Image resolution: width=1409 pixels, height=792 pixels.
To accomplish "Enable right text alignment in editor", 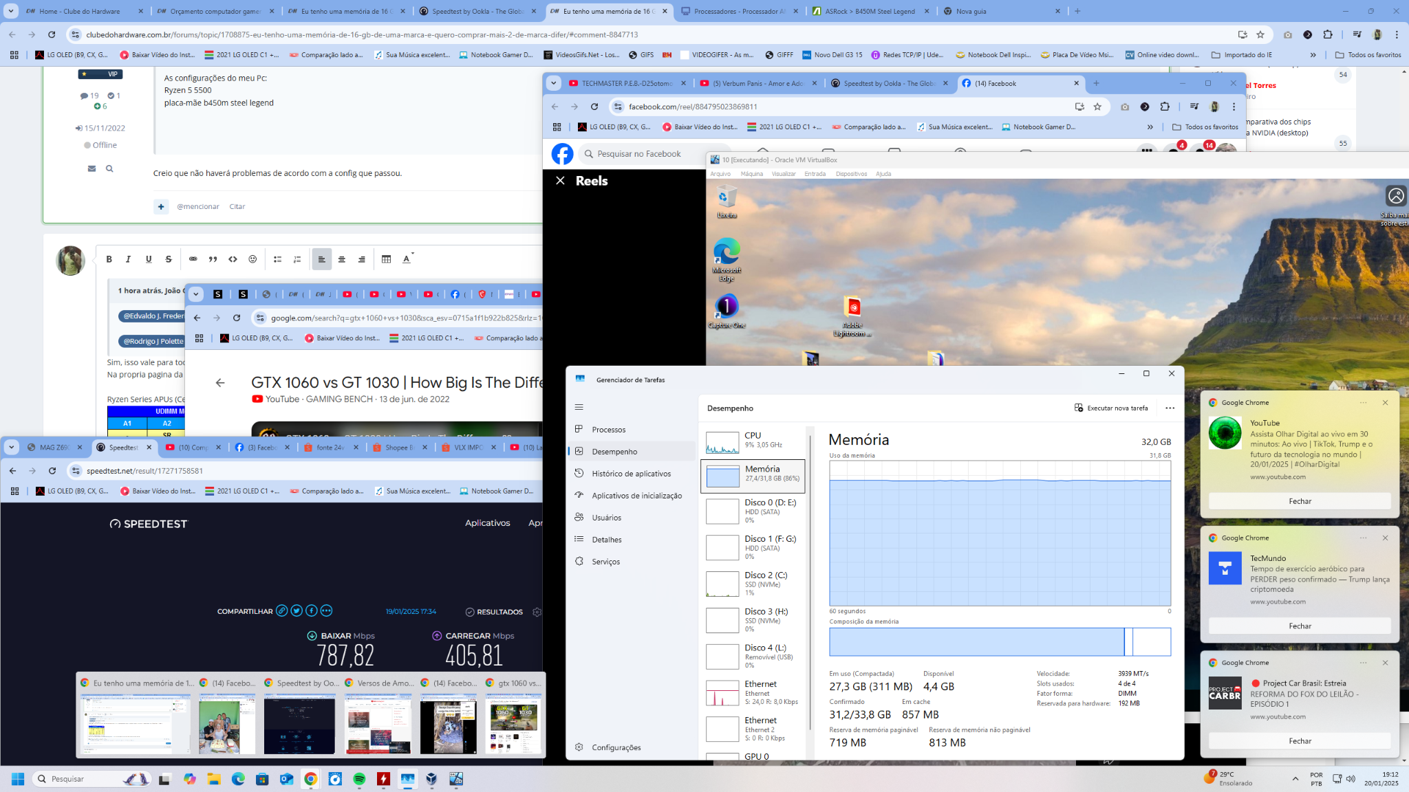I will (361, 259).
